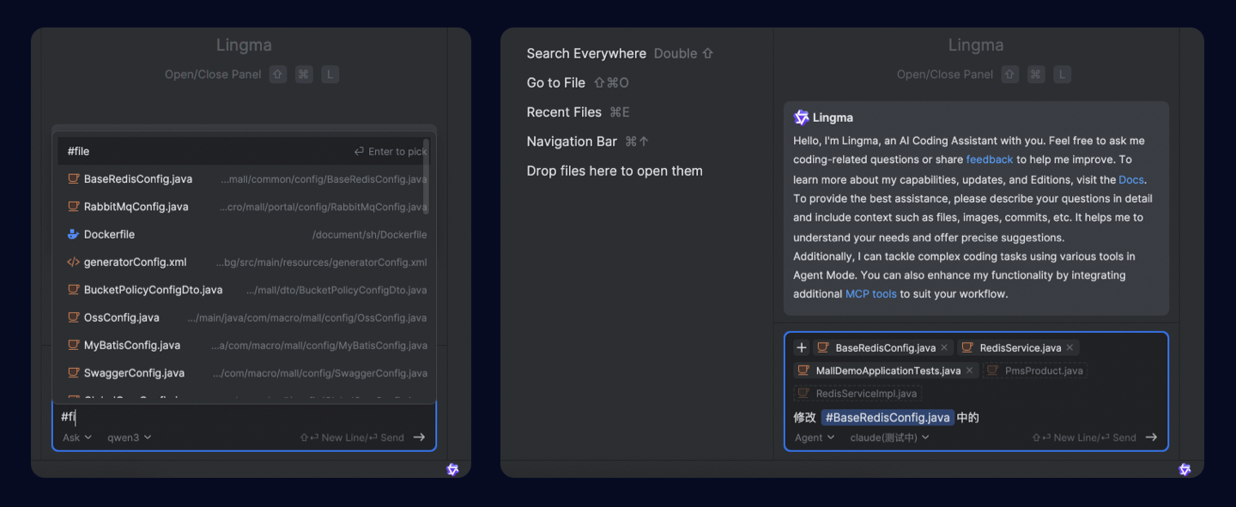Click the send arrow in the left chat input
Viewport: 1236px width, 507px height.
pyautogui.click(x=419, y=438)
